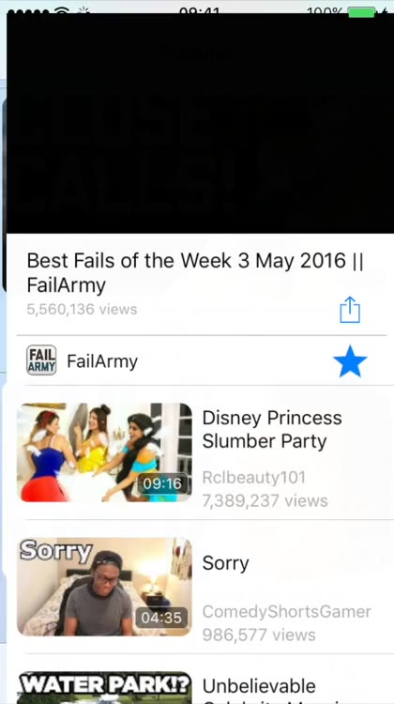Click the Best Fails of the Week title
Screen dimensions: 394x704
click(x=195, y=272)
